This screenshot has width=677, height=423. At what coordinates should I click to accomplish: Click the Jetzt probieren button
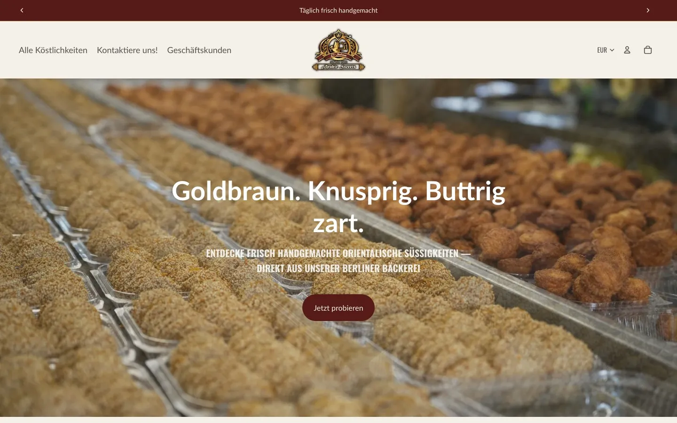coord(338,308)
